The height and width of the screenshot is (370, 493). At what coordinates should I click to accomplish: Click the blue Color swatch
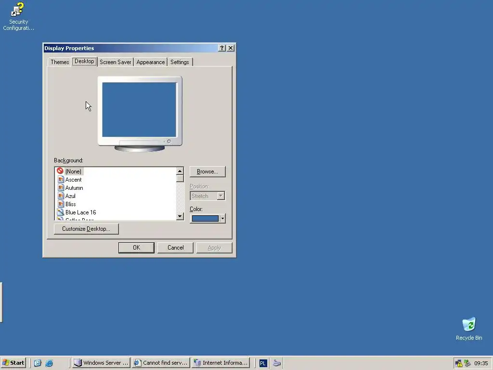205,218
